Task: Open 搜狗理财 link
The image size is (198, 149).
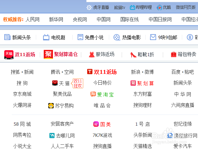Action: click(142, 105)
